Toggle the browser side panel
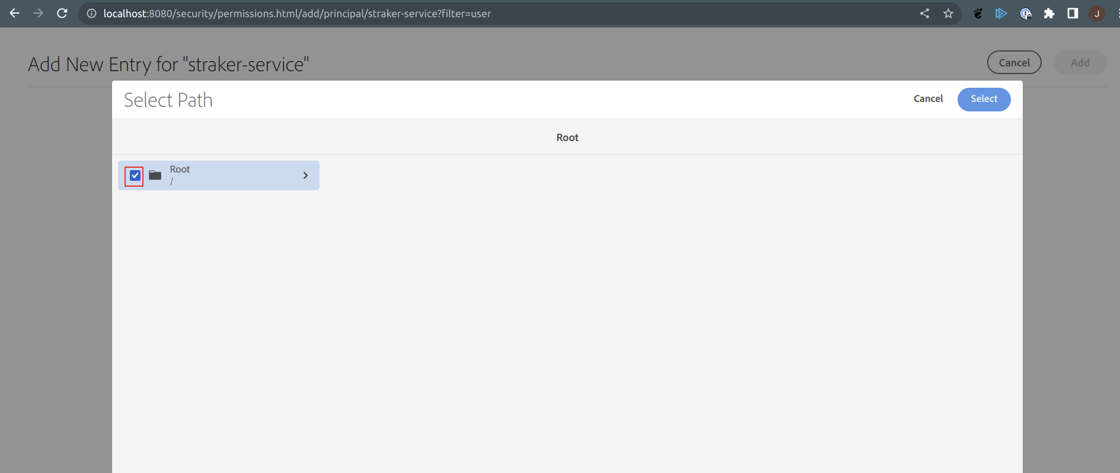Screen dimensions: 1120x473 pos(1073,13)
